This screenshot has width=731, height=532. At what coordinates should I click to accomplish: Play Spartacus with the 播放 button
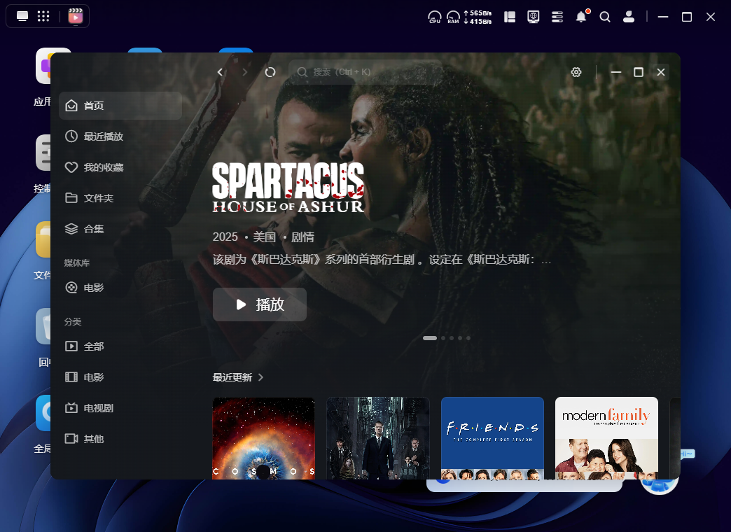coord(260,304)
